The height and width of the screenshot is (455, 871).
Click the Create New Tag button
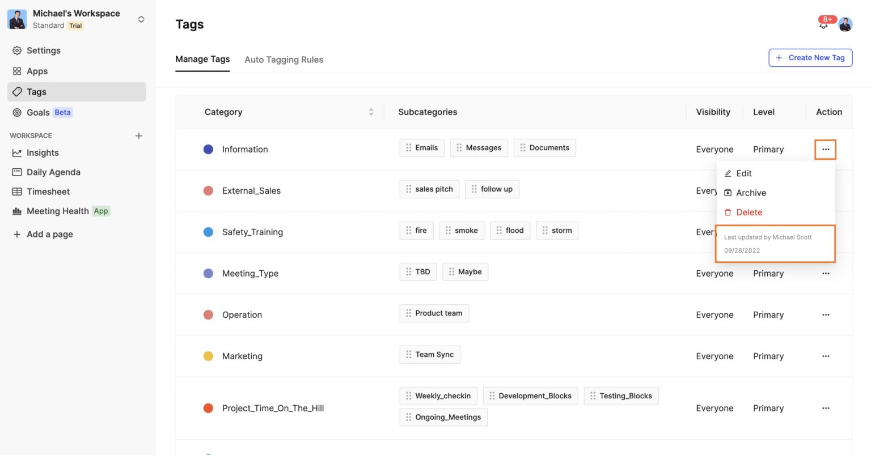pyautogui.click(x=810, y=58)
